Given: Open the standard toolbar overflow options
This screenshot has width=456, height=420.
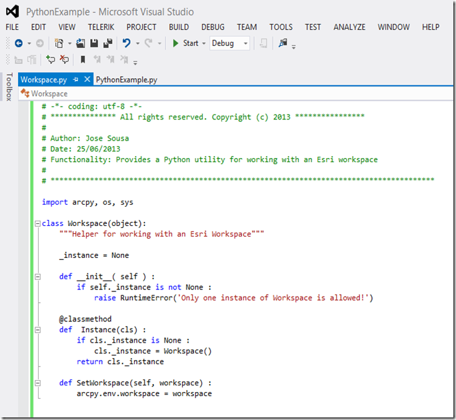Looking at the screenshot, I should coord(294,47).
